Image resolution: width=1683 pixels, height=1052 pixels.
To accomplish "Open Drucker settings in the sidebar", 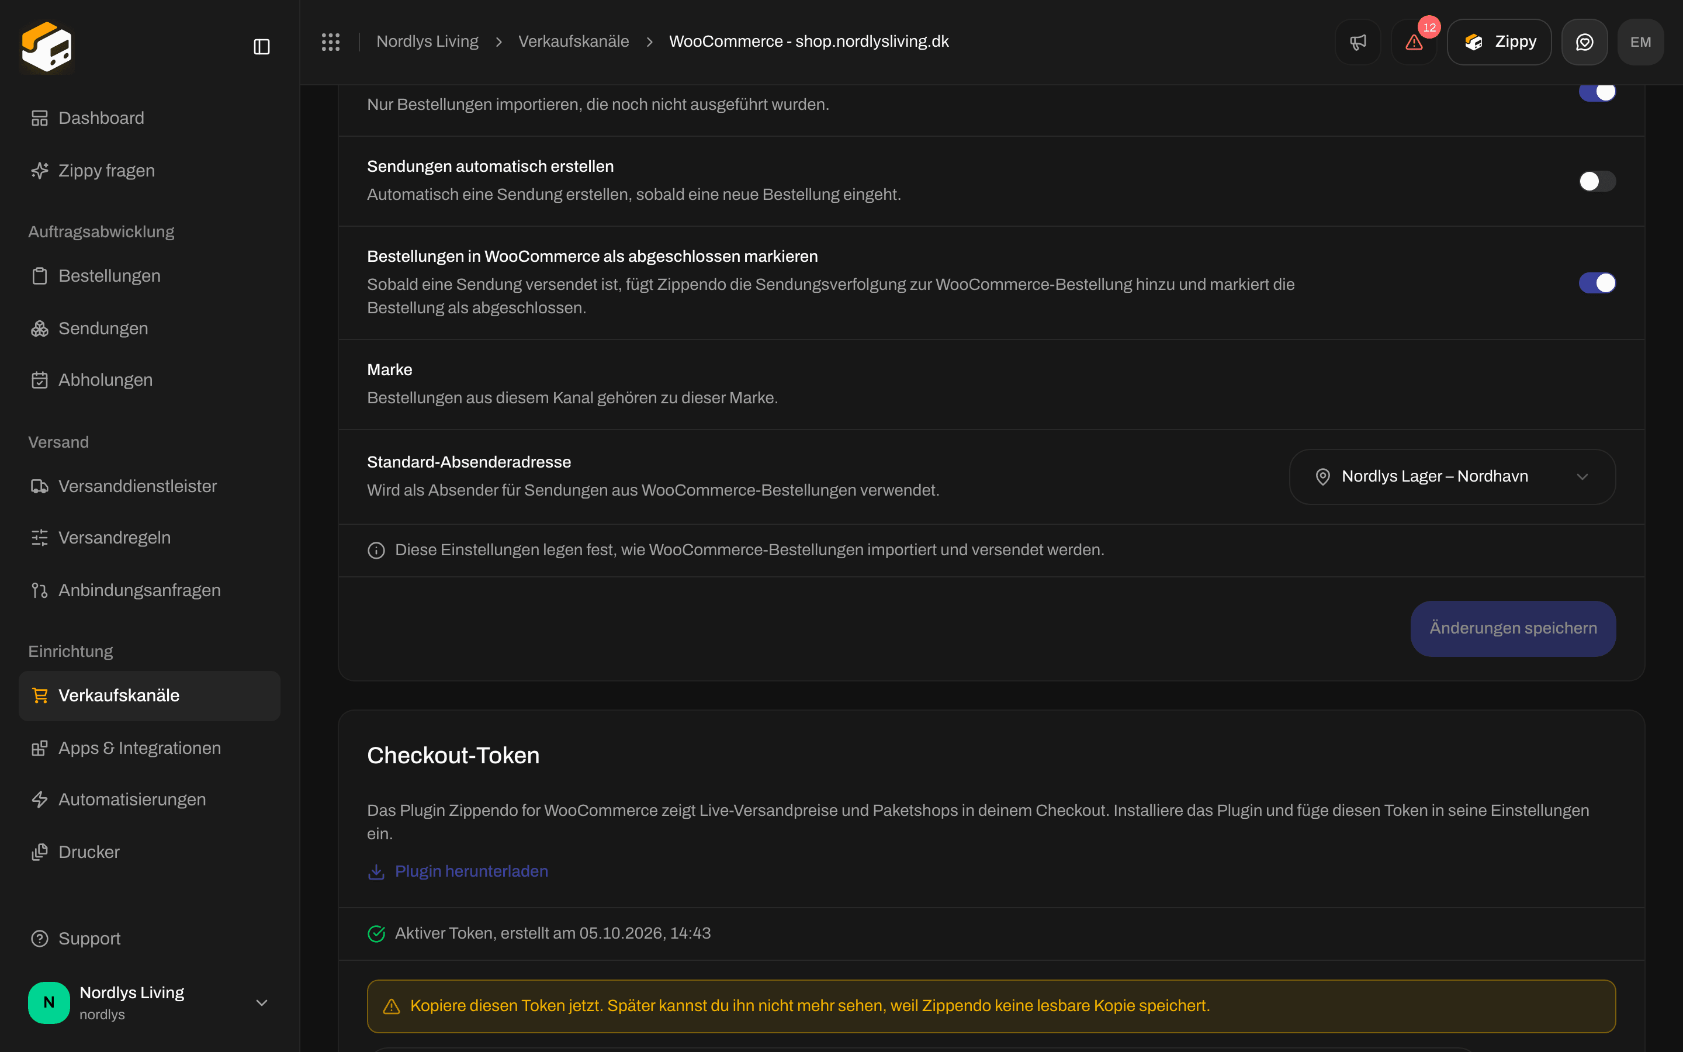I will pyautogui.click(x=150, y=852).
